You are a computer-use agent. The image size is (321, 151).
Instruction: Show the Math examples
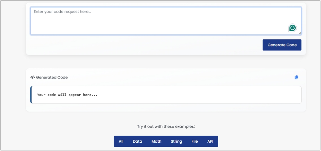(156, 141)
